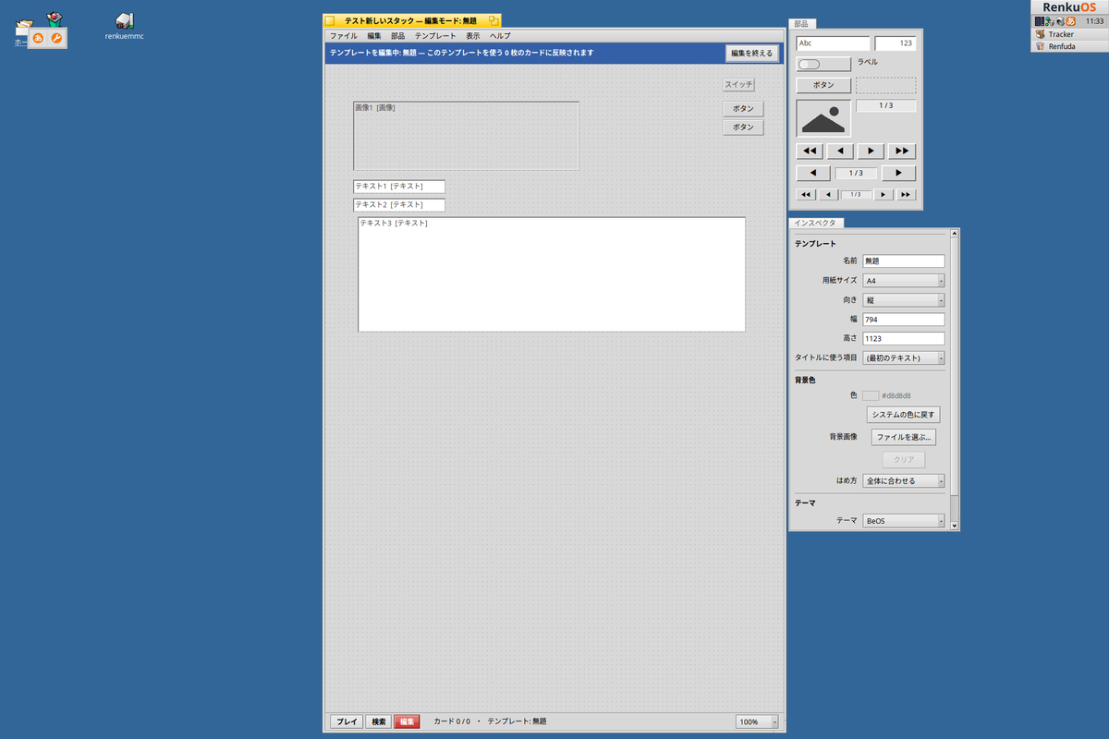The width and height of the screenshot is (1109, 739).
Task: Click small next arrow in compact pager row
Action: click(x=884, y=194)
